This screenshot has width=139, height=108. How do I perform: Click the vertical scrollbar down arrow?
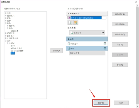point(138,106)
